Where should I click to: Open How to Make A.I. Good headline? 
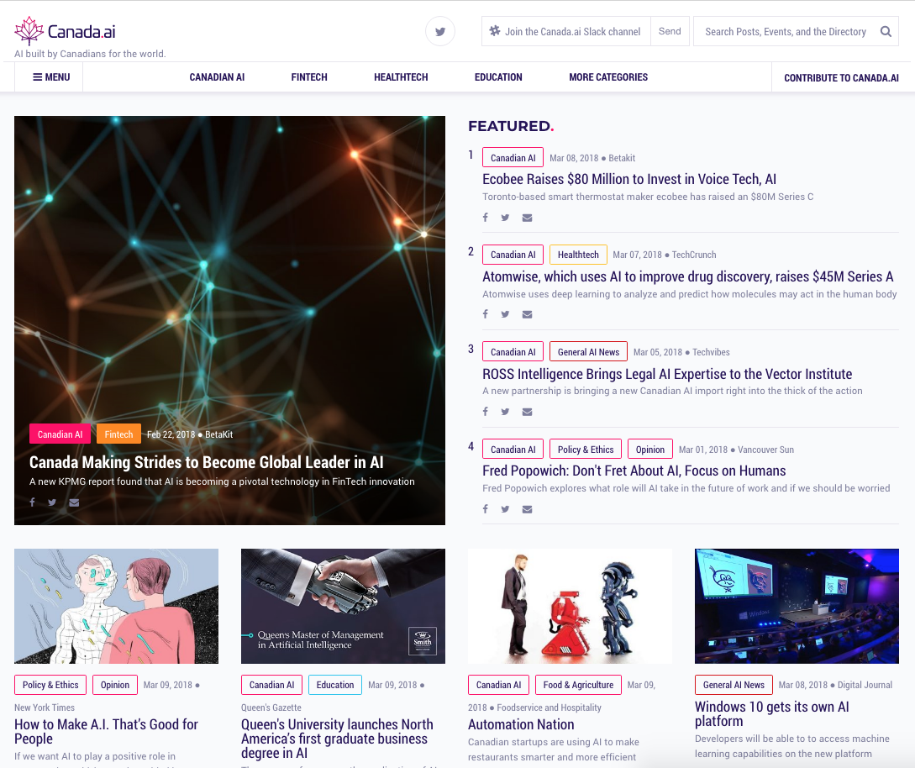pyautogui.click(x=106, y=731)
